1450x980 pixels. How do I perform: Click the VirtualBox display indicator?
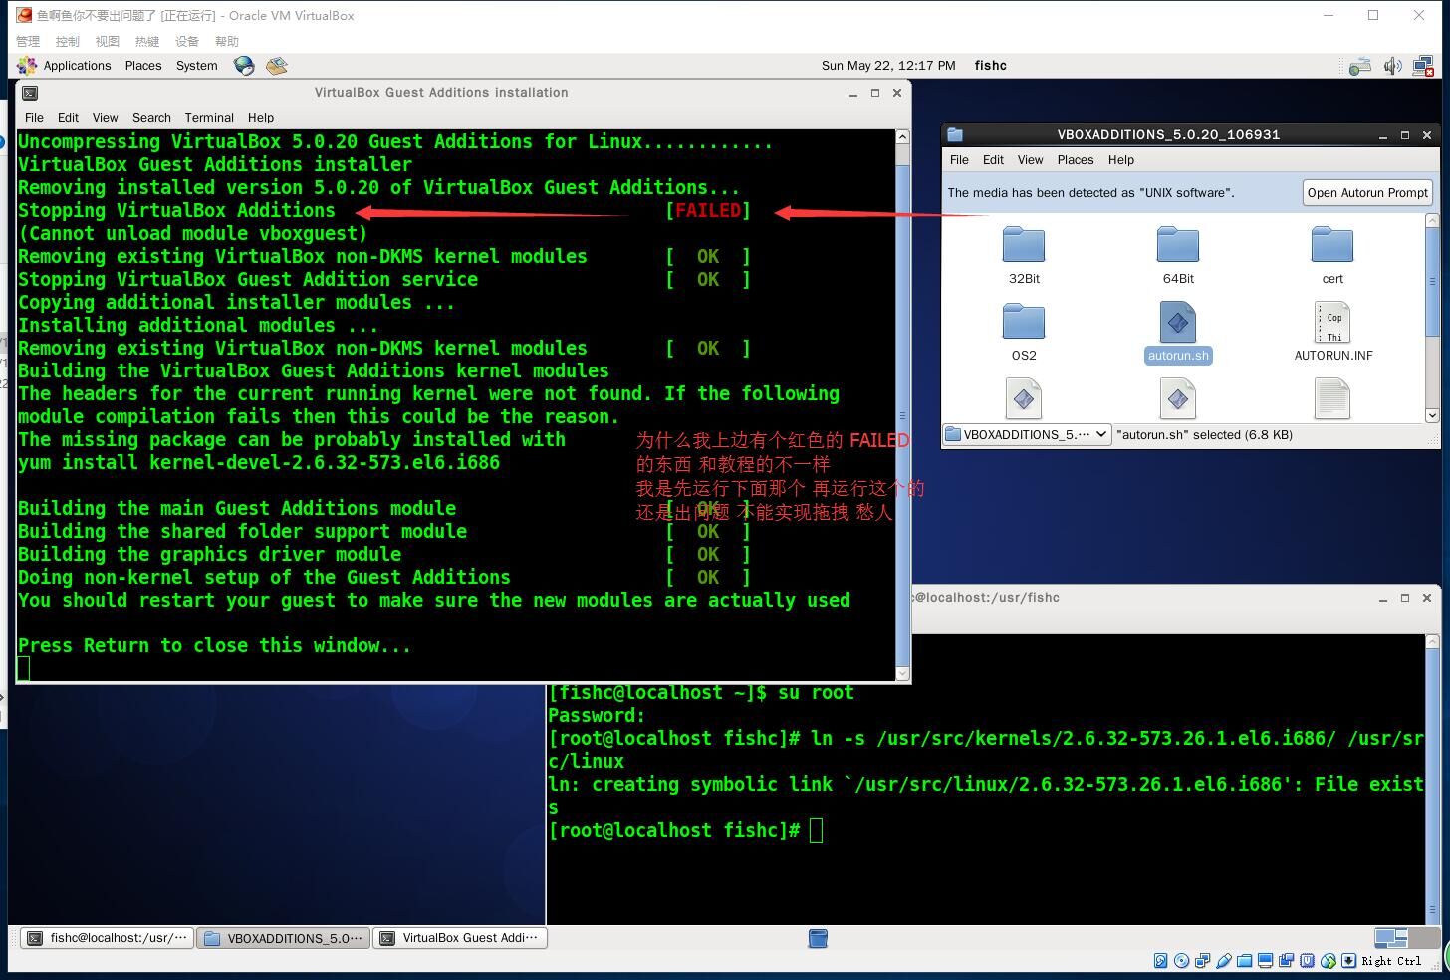[x=1265, y=961]
